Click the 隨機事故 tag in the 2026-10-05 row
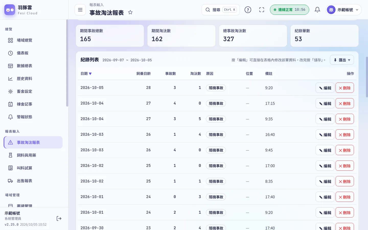The image size is (368, 230). [x=216, y=88]
